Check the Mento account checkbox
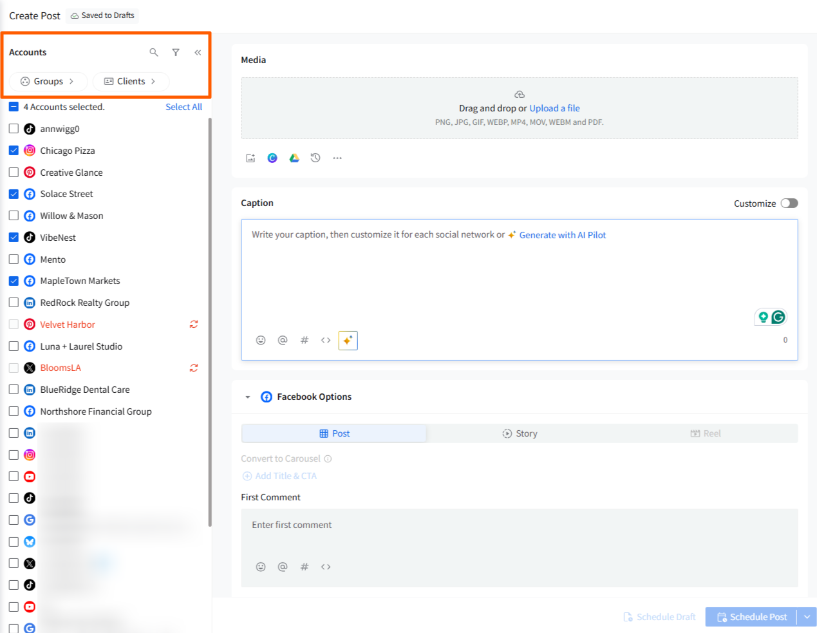The width and height of the screenshot is (817, 633). [14, 259]
